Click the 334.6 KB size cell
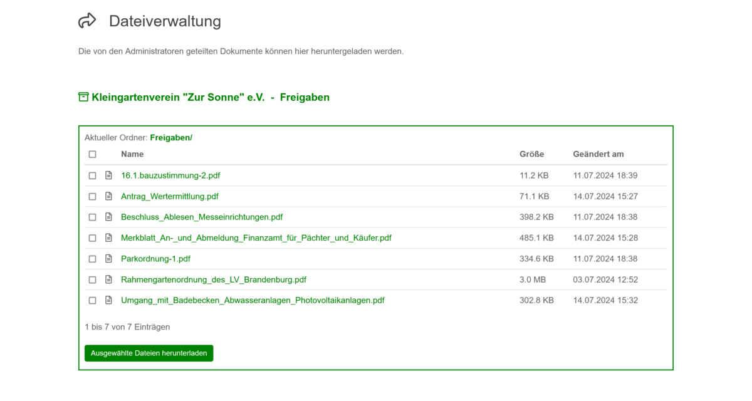This screenshot has width=752, height=401. click(536, 258)
